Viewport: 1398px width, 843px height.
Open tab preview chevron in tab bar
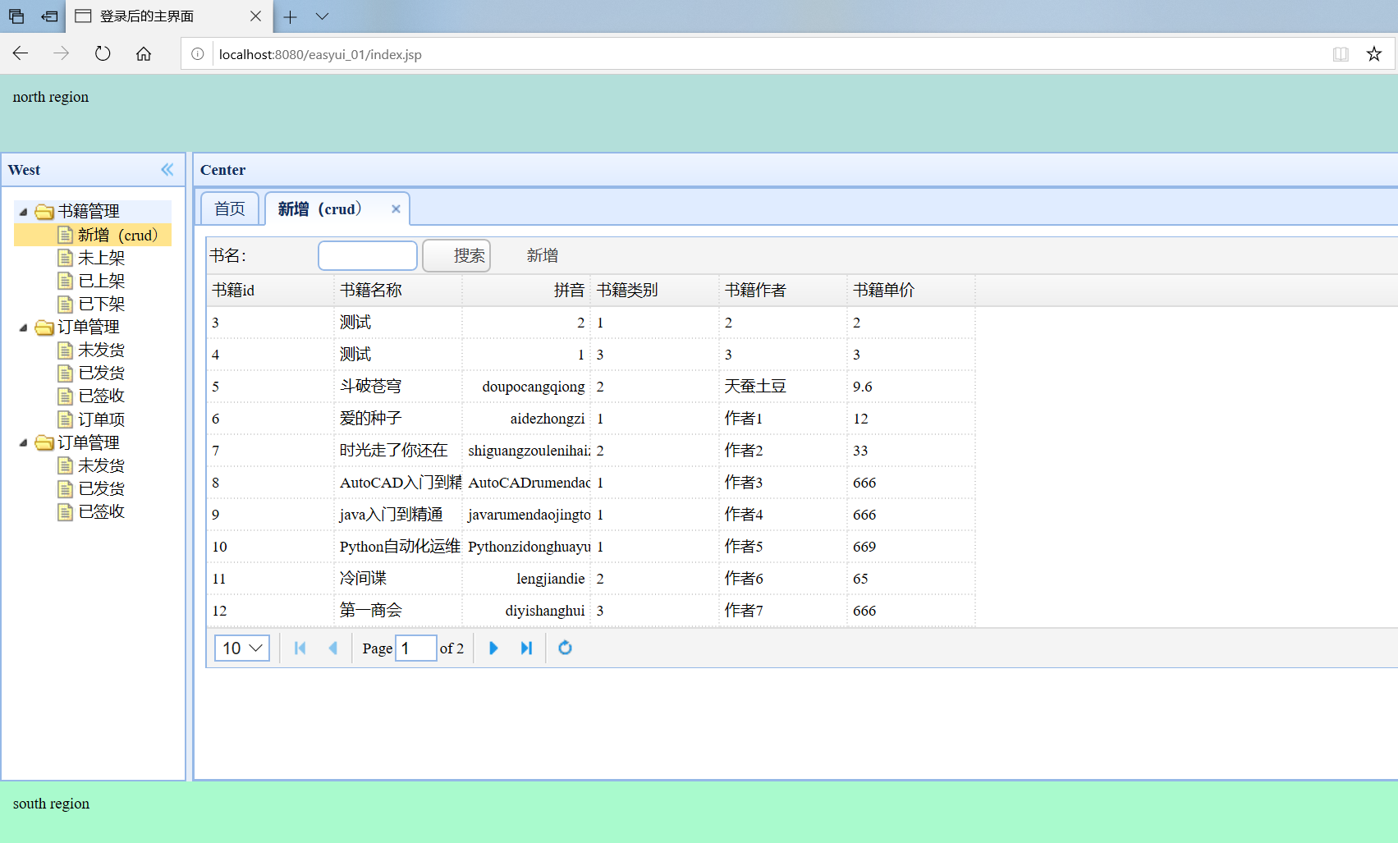(322, 16)
